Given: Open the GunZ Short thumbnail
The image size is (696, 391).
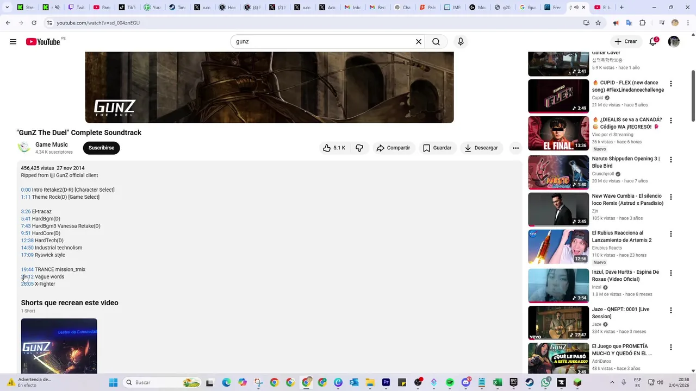Looking at the screenshot, I should tap(59, 346).
